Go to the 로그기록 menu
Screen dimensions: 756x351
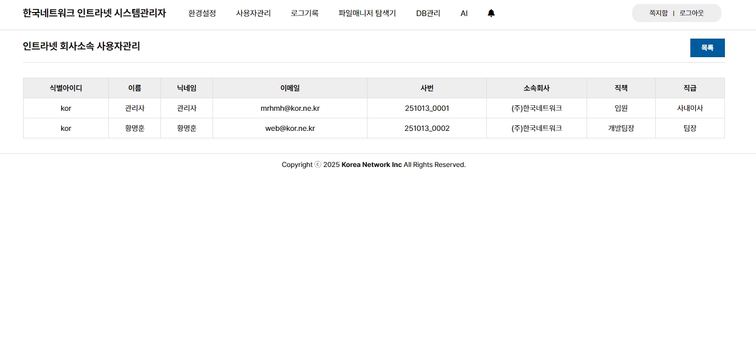click(304, 14)
